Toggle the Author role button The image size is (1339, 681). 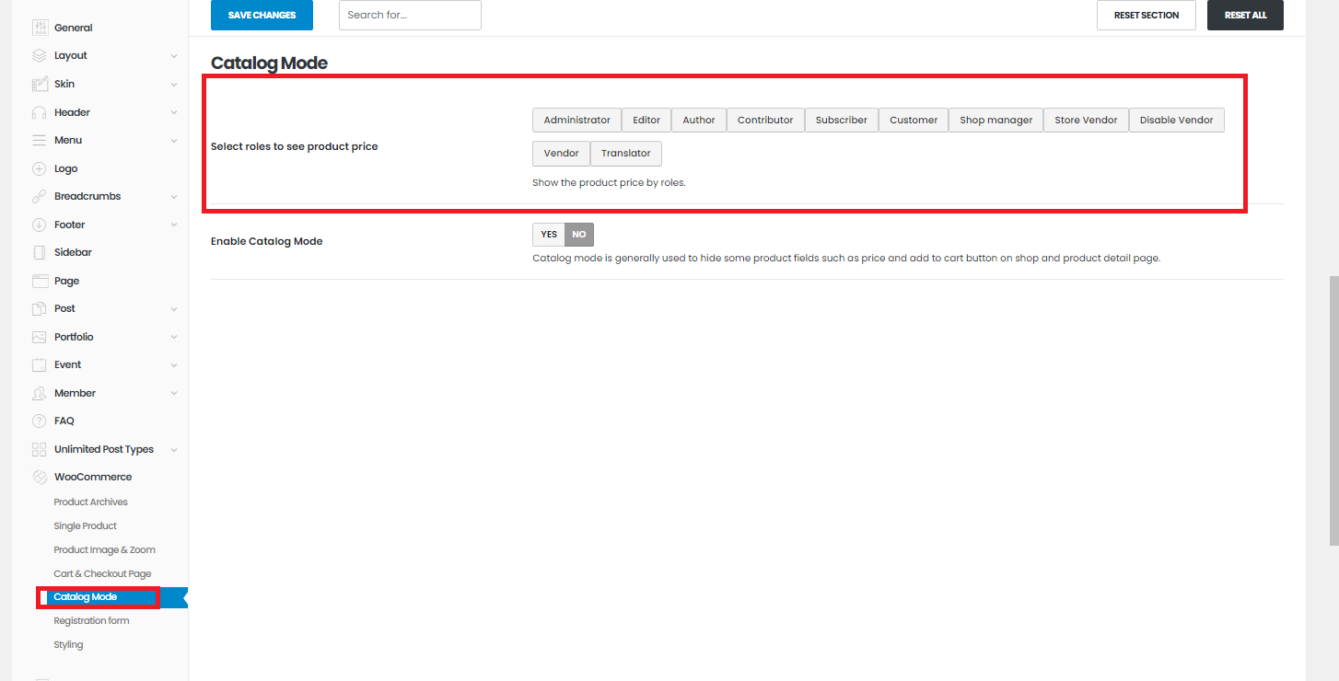[x=699, y=121]
